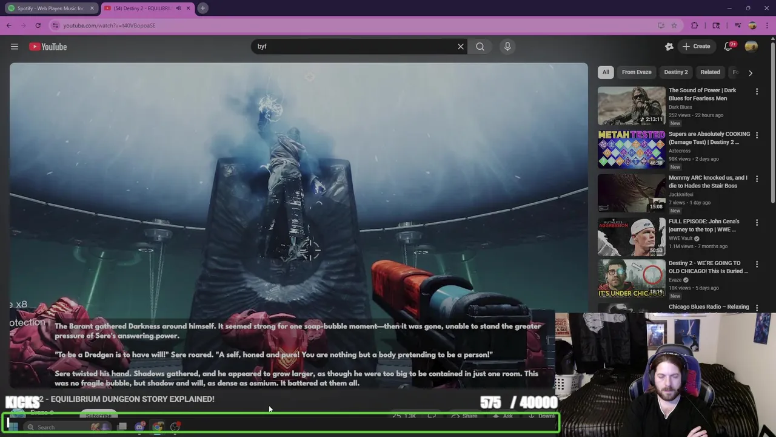Screen dimensions: 776x437
Task: Switch to the Spotify Web Player tab
Action: click(52, 8)
